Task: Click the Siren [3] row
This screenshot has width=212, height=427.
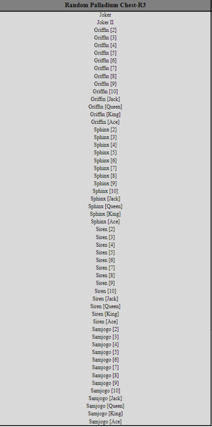Action: 105,237
